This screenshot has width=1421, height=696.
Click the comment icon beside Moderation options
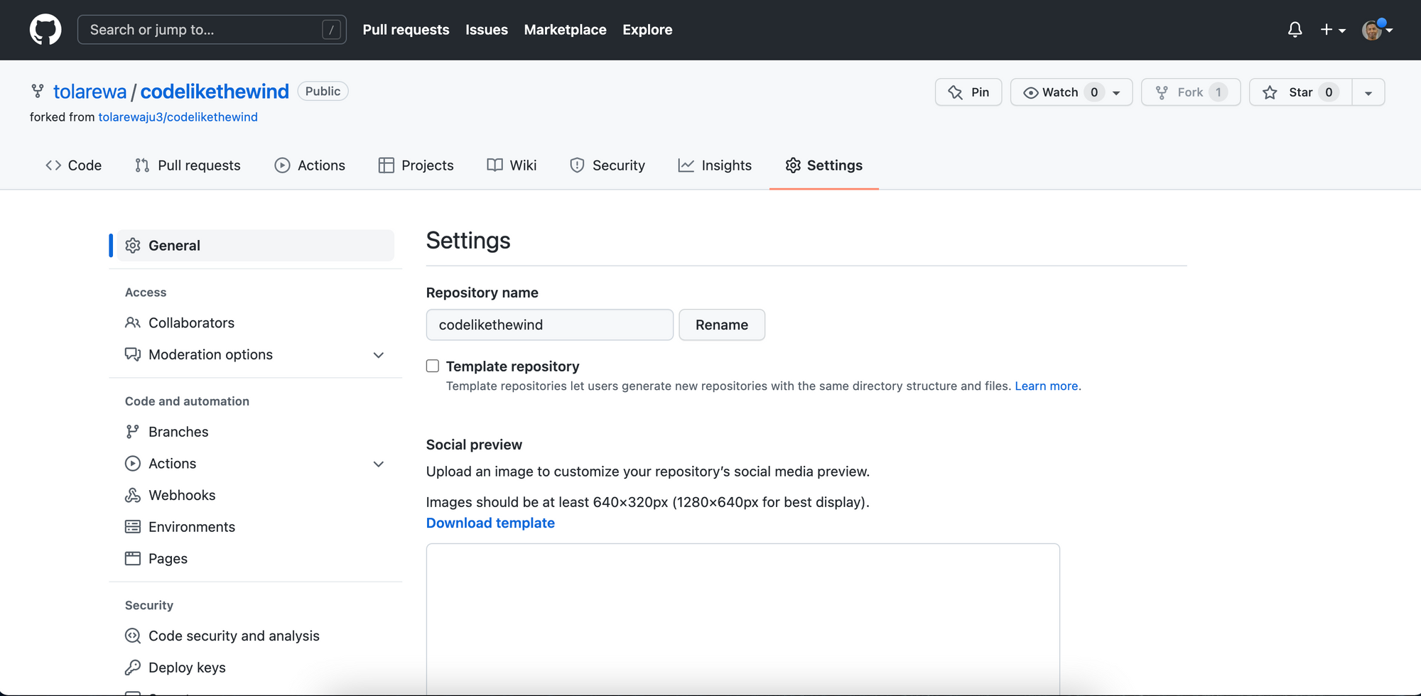pyautogui.click(x=133, y=354)
